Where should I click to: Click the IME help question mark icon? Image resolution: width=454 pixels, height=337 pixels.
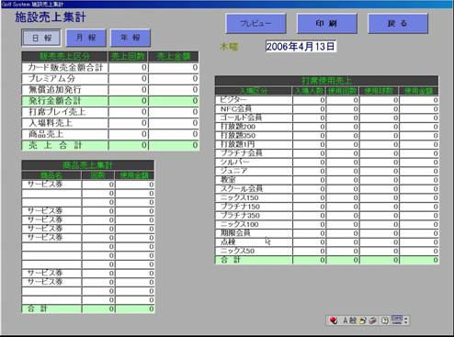pyautogui.click(x=385, y=320)
